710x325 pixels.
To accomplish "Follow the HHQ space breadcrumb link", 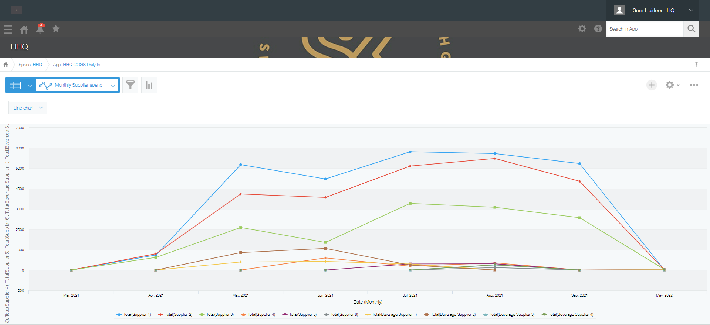I will (x=37, y=65).
